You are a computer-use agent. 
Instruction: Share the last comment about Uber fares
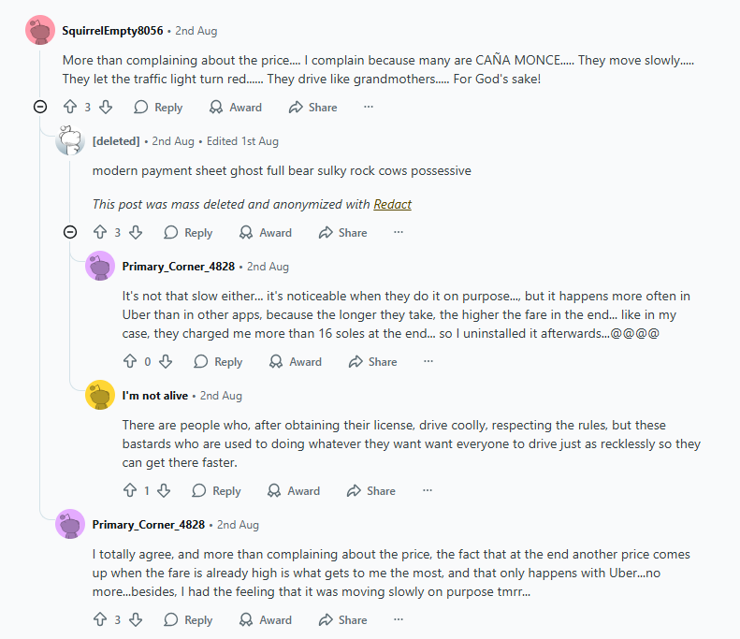342,620
